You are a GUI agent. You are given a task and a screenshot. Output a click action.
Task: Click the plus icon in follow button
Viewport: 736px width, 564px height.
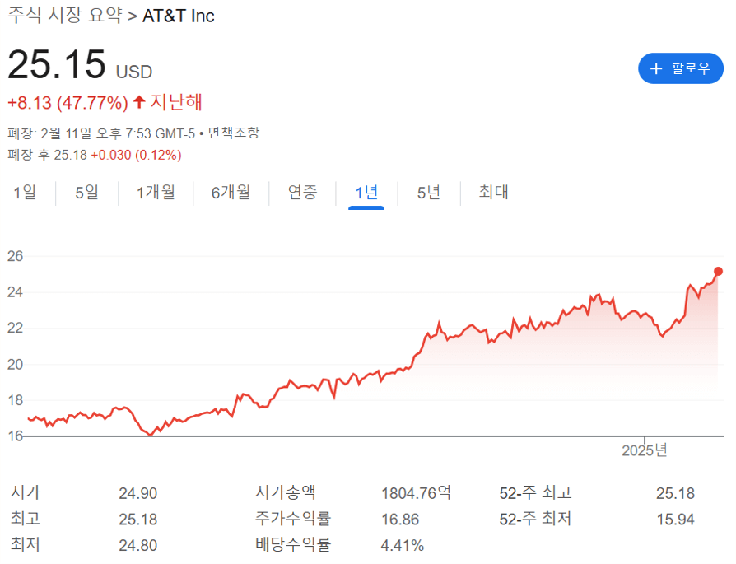tap(656, 68)
